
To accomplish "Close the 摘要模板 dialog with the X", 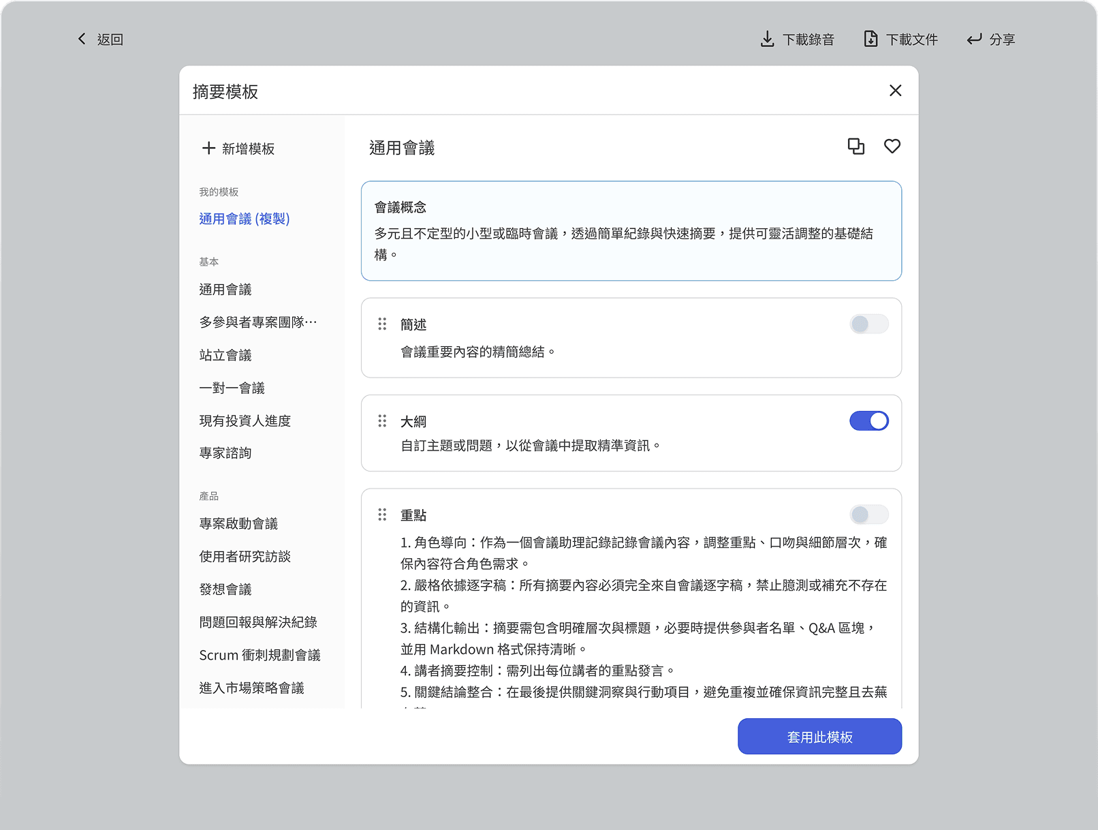I will pyautogui.click(x=895, y=90).
